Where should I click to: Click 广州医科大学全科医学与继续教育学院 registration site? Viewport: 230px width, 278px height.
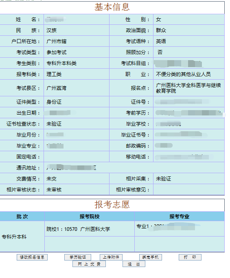(188, 88)
